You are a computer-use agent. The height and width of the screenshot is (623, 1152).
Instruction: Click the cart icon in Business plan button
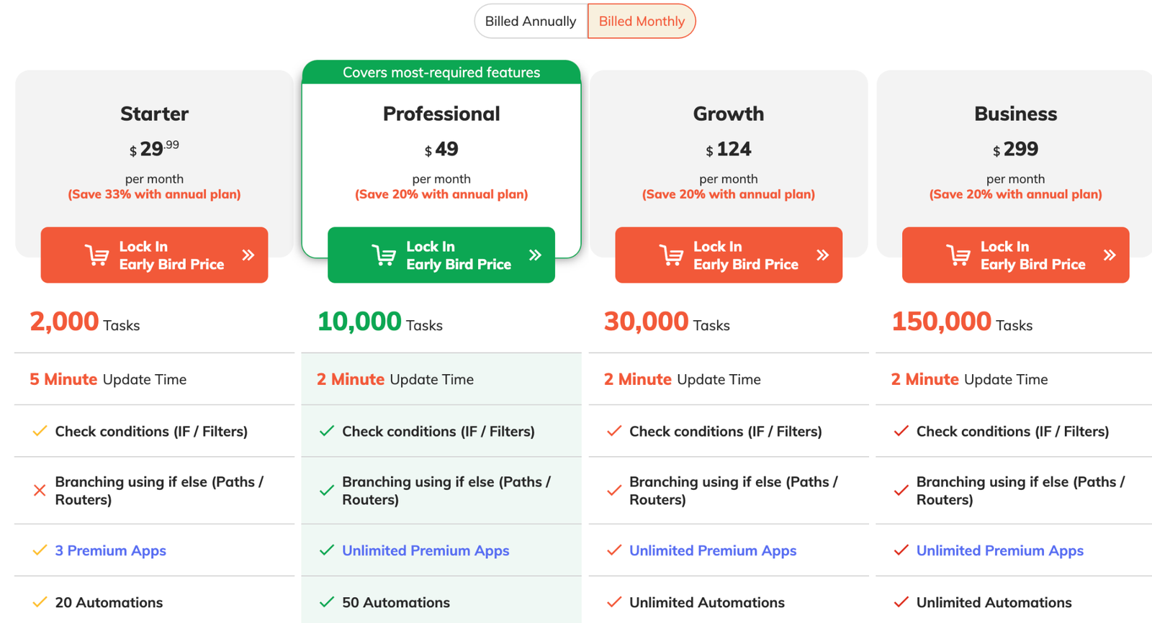pyautogui.click(x=958, y=255)
